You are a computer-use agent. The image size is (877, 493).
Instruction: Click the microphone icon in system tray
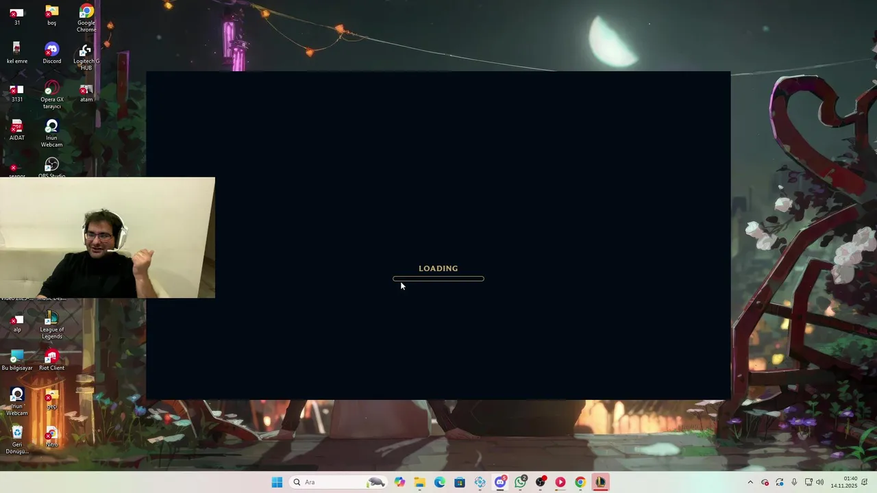tap(794, 482)
